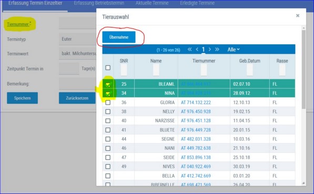Click the Zeitpunkt Termin in days field
The width and height of the screenshot is (314, 194).
tap(69, 69)
